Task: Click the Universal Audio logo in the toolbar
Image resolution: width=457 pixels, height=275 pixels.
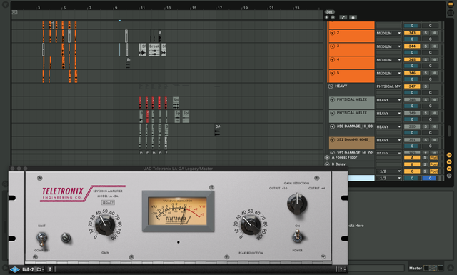Action: pos(15,269)
